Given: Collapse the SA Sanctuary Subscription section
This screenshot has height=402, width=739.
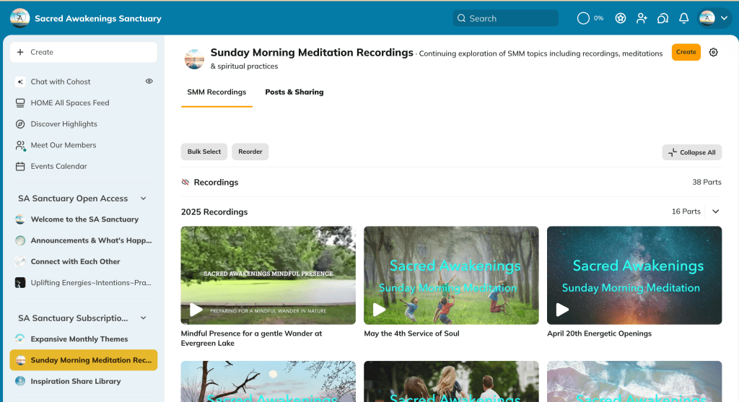Looking at the screenshot, I should 143,318.
